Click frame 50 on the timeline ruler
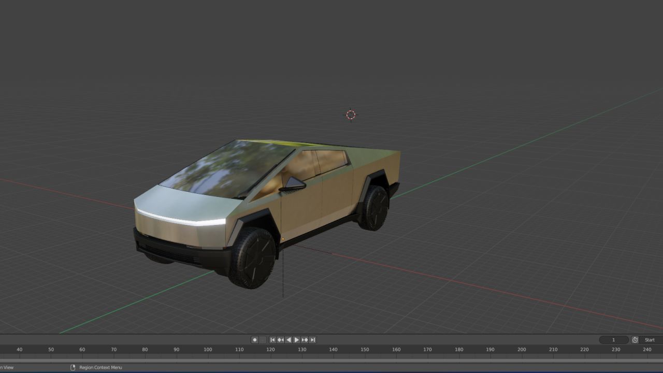Image resolution: width=663 pixels, height=373 pixels. (51, 350)
